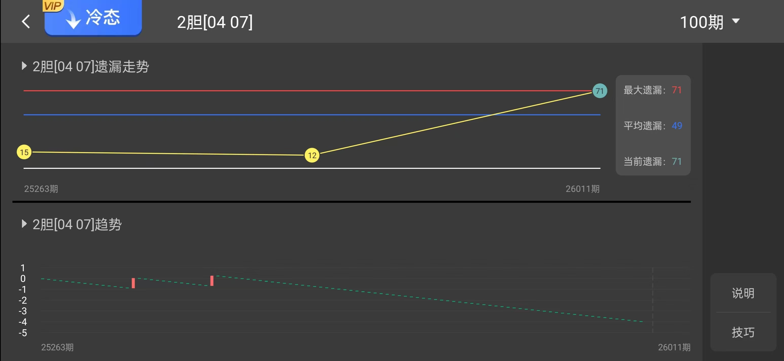This screenshot has height=361, width=784.
Task: Click the first red trend bar
Action: tap(133, 283)
